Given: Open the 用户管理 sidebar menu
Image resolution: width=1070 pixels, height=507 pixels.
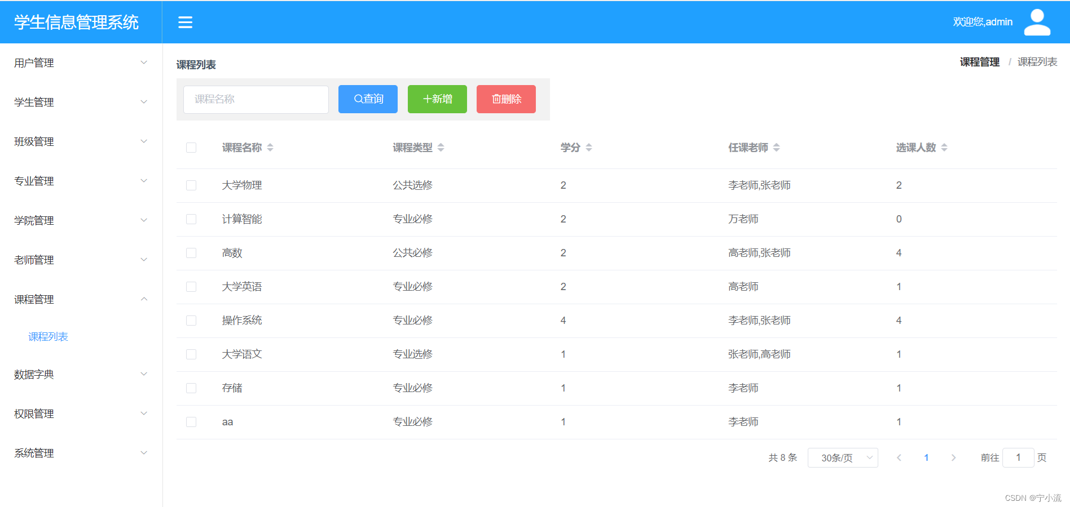Looking at the screenshot, I should coord(81,63).
